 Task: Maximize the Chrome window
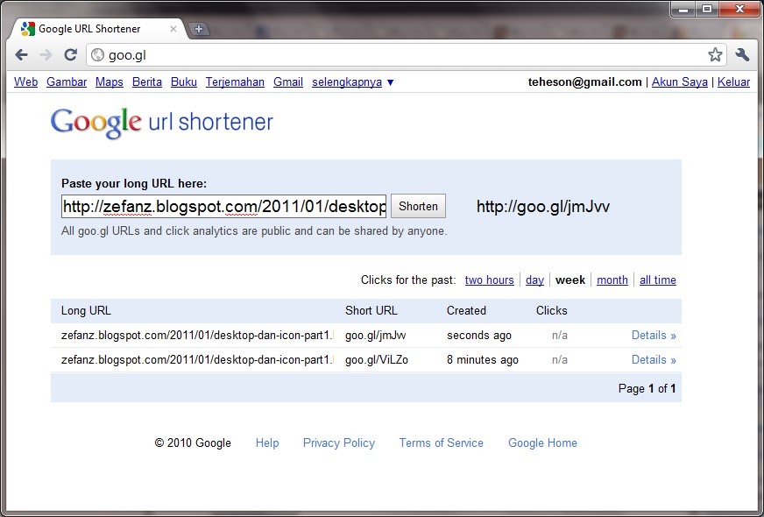click(707, 10)
